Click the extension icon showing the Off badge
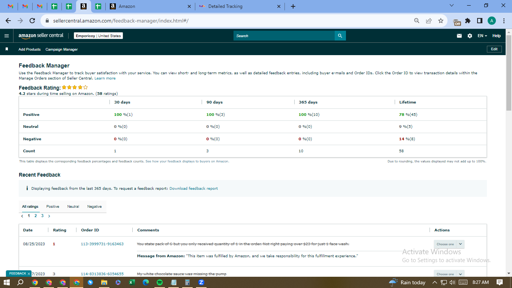Screen dimensions: 512x288 [x=457, y=21]
